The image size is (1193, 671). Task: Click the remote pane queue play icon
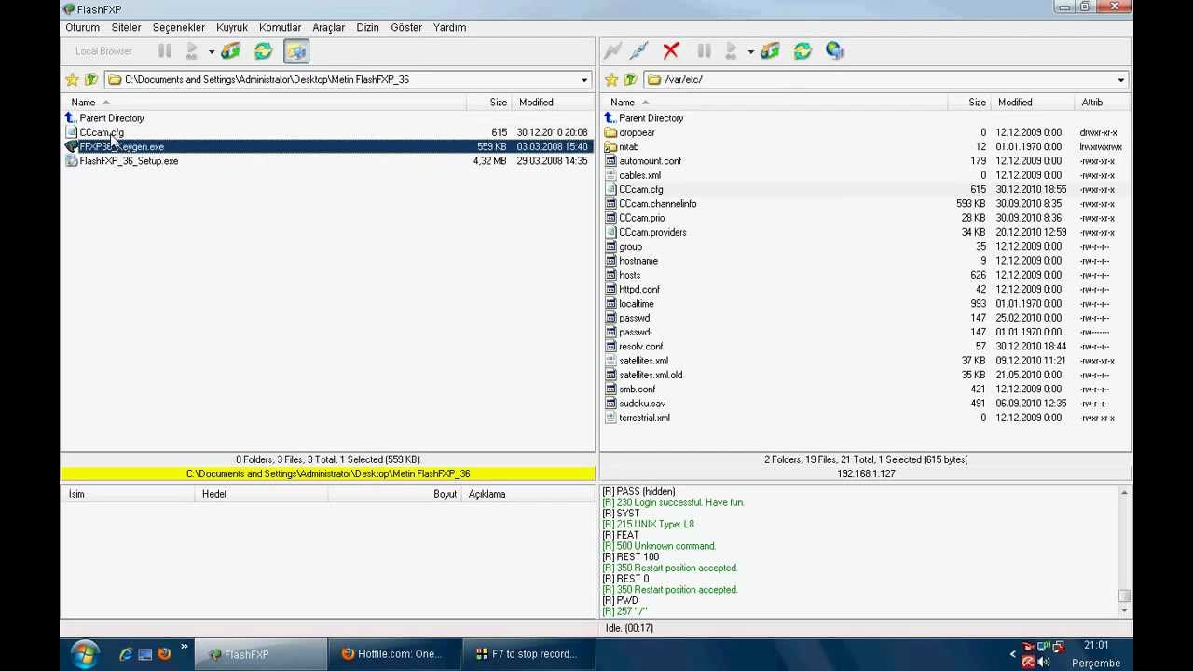click(x=732, y=51)
